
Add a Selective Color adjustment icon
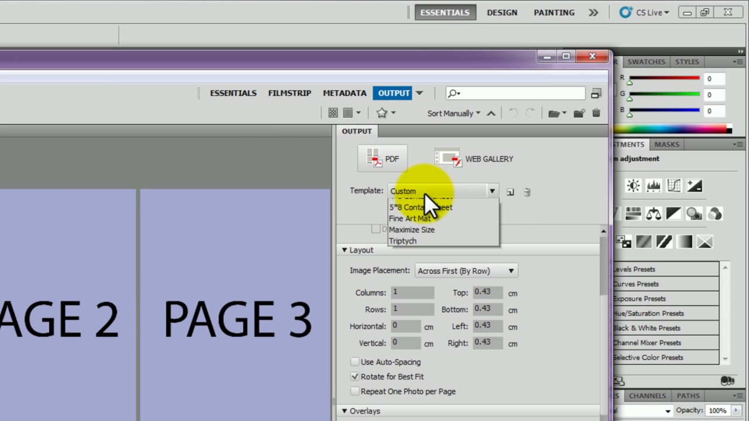[x=705, y=241]
